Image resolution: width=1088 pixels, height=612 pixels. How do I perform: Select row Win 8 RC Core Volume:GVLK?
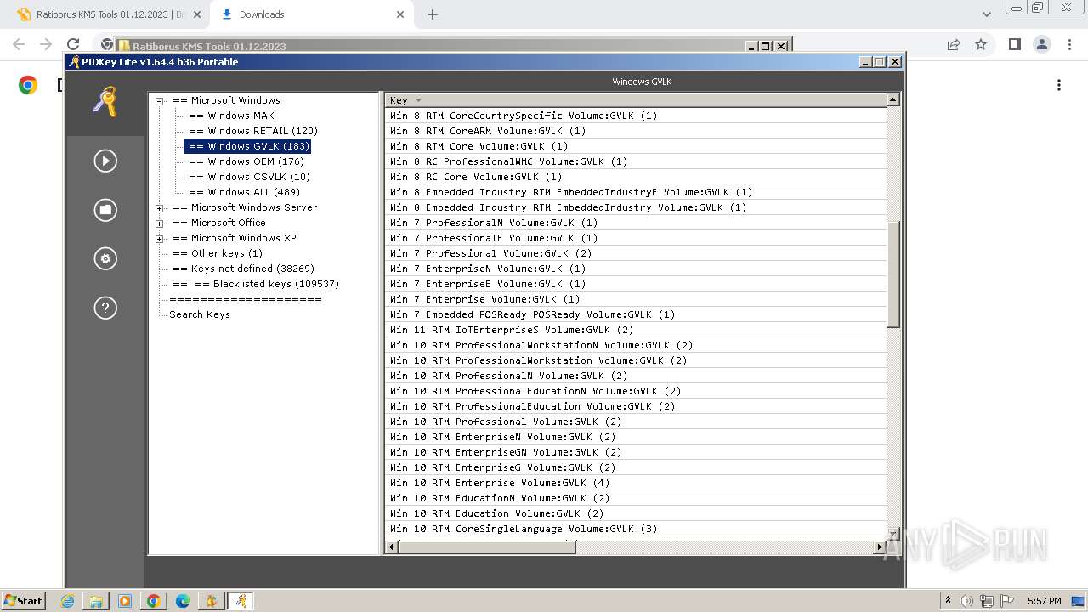pyautogui.click(x=636, y=177)
